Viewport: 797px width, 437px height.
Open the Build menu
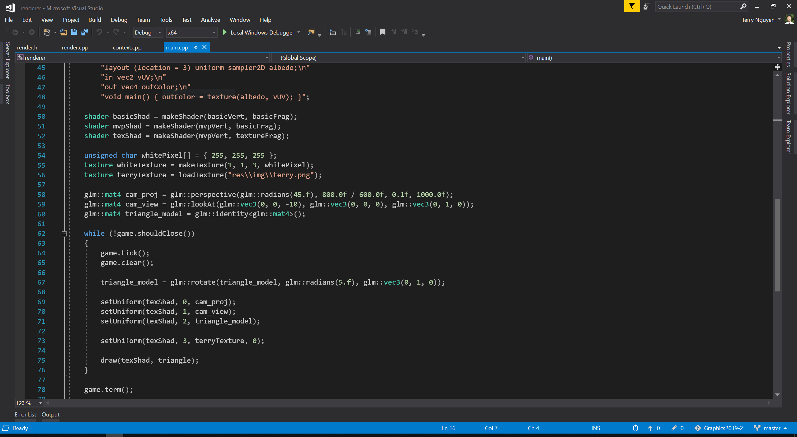(x=95, y=19)
